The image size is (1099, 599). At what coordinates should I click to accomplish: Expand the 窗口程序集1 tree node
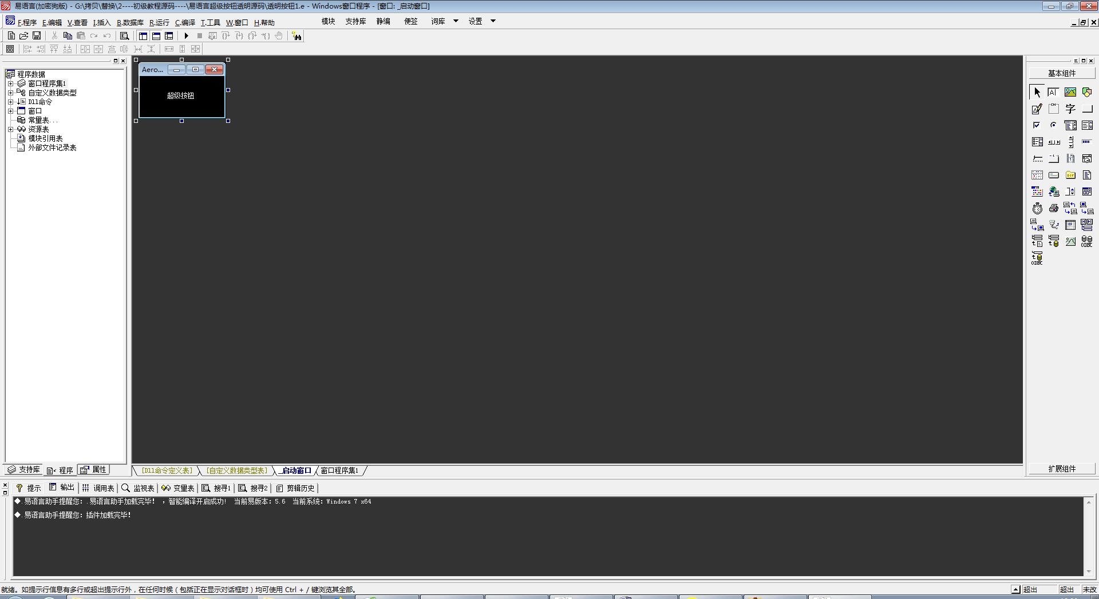(x=10, y=83)
